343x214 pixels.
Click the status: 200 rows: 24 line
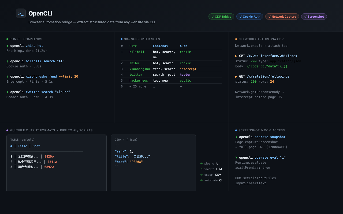[255, 82]
